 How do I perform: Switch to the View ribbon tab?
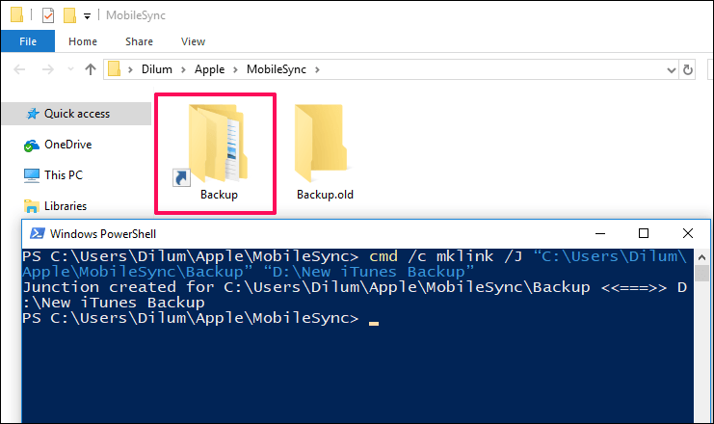tap(193, 41)
